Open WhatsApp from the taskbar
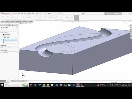 65,85
